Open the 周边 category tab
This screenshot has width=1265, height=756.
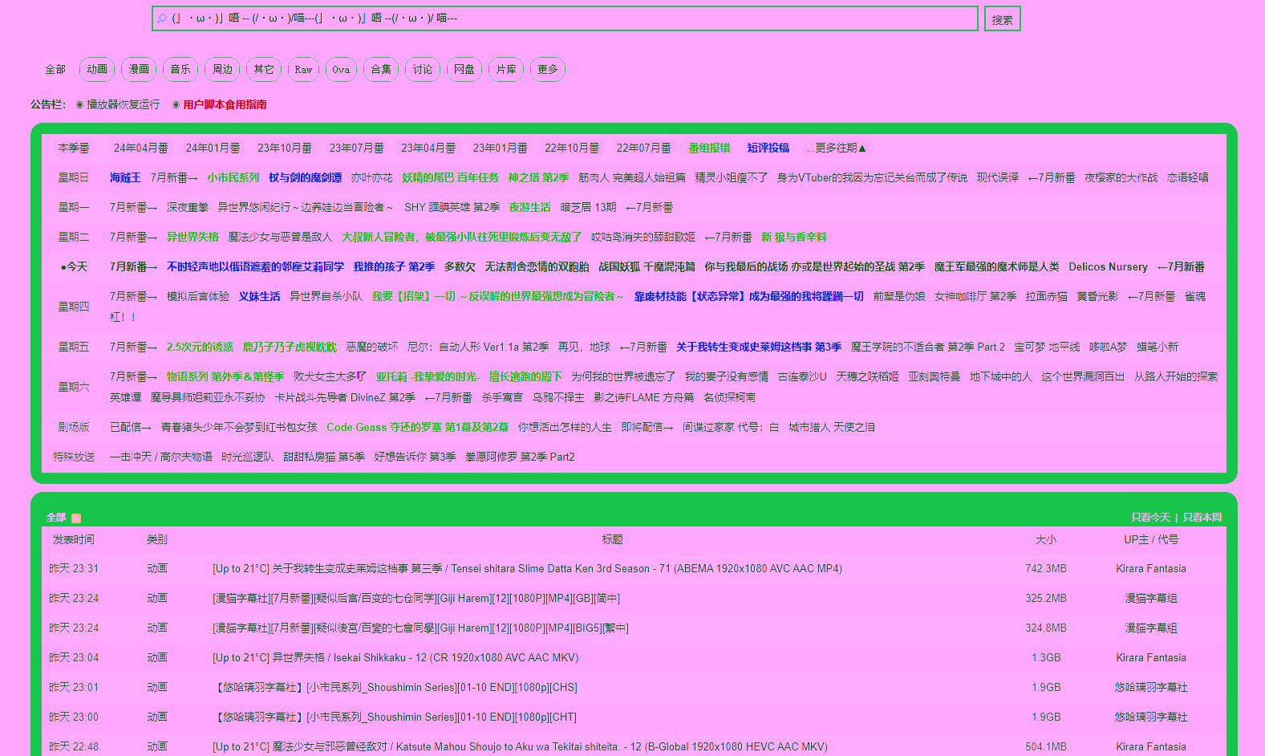pyautogui.click(x=222, y=70)
